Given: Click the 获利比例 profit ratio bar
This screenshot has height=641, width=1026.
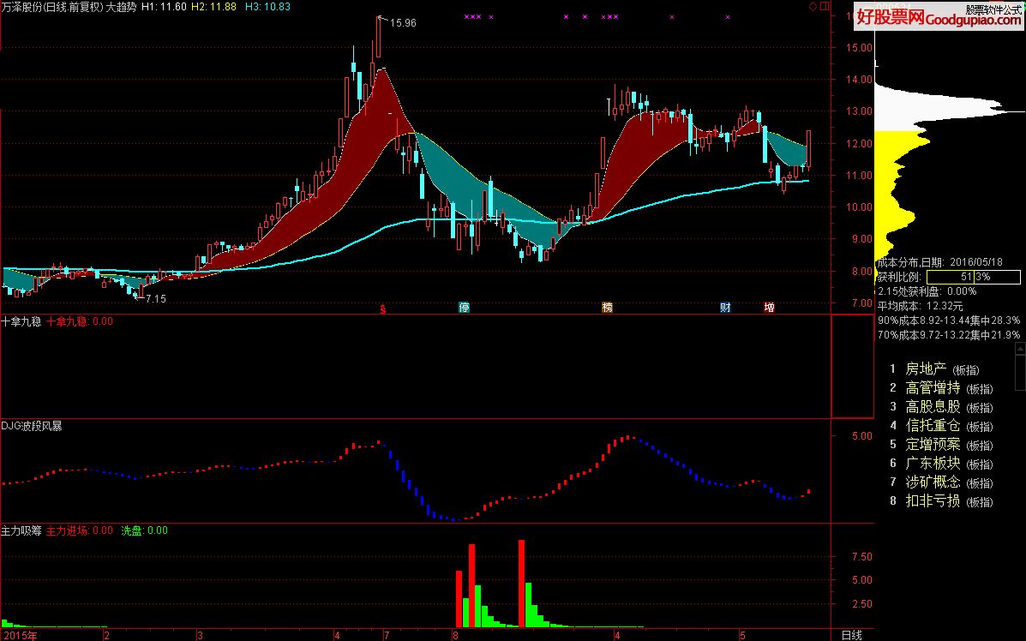Looking at the screenshot, I should (974, 278).
